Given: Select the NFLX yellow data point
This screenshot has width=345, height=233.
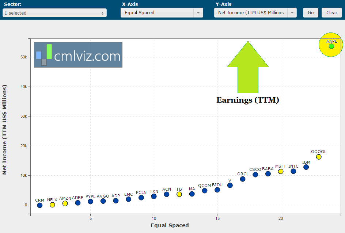Looking at the screenshot, I should (52, 205).
